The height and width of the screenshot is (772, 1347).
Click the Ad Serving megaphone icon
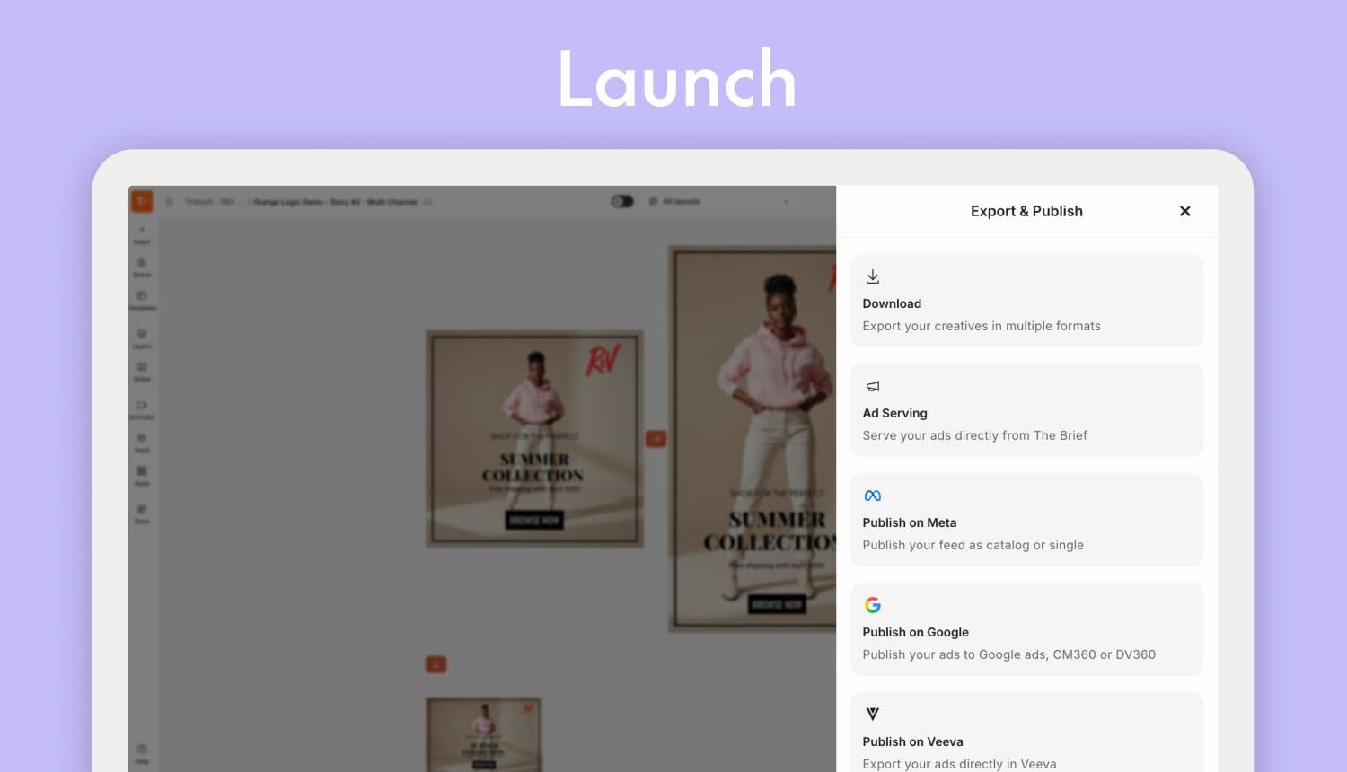pos(872,386)
